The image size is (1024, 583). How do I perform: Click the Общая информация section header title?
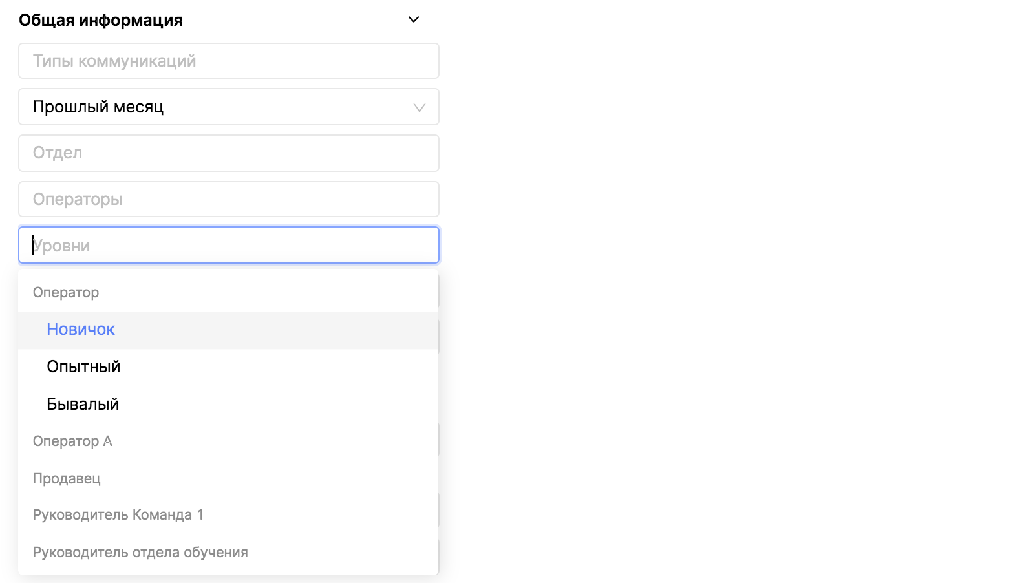[101, 20]
